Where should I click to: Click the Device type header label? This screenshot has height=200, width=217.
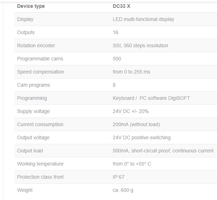31,6
